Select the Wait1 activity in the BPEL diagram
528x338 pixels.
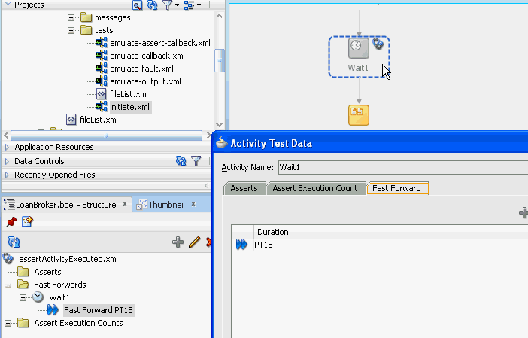click(358, 56)
